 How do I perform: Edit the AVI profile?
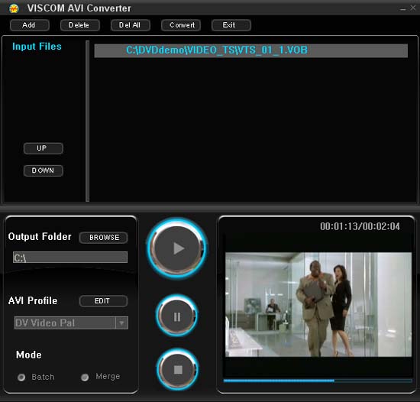pos(103,301)
